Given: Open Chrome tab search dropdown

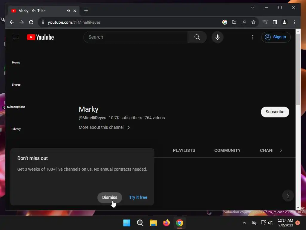Looking at the screenshot, I should pyautogui.click(x=252, y=7).
